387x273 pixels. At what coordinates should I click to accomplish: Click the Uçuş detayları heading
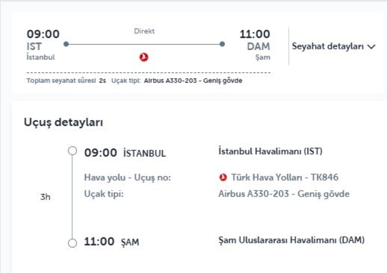coord(63,122)
